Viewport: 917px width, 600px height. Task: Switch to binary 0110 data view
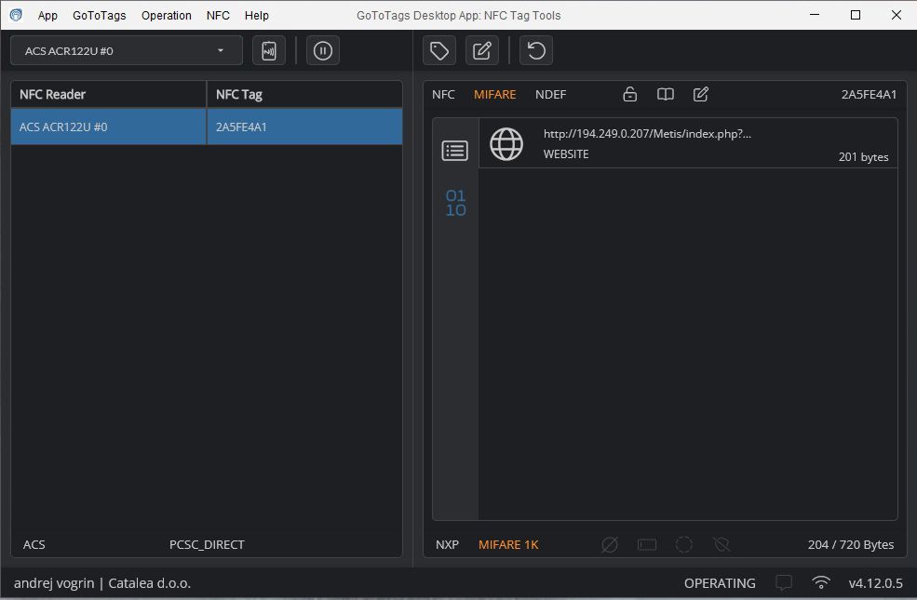[455, 203]
